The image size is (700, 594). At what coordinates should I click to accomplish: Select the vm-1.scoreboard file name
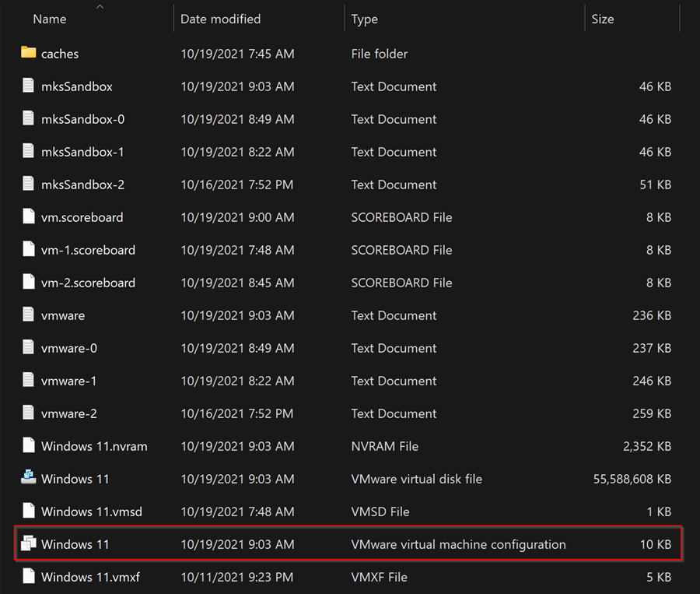coord(88,250)
